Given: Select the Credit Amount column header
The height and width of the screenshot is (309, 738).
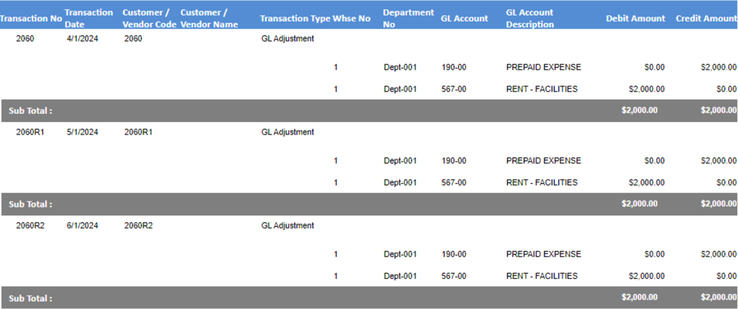Looking at the screenshot, I should click(706, 19).
